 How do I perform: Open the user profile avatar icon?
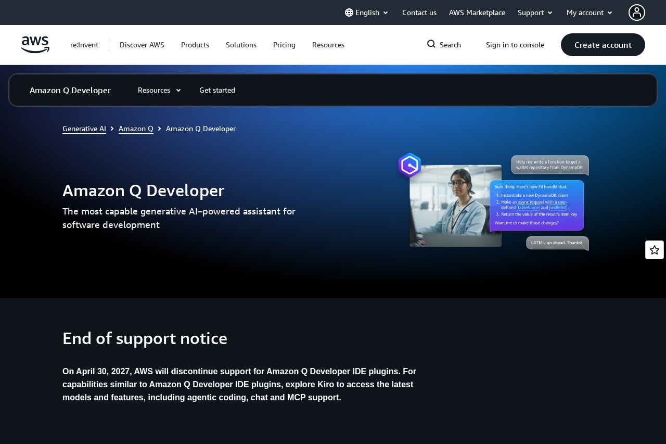[637, 12]
